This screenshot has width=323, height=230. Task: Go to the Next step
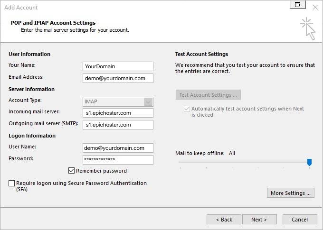pyautogui.click(x=259, y=220)
